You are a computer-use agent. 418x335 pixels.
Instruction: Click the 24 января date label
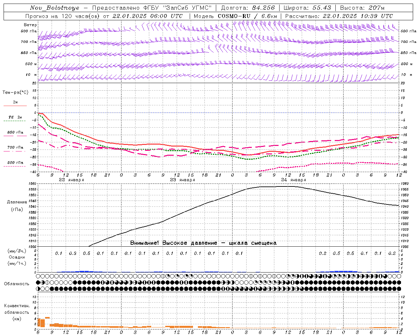pyautogui.click(x=293, y=180)
